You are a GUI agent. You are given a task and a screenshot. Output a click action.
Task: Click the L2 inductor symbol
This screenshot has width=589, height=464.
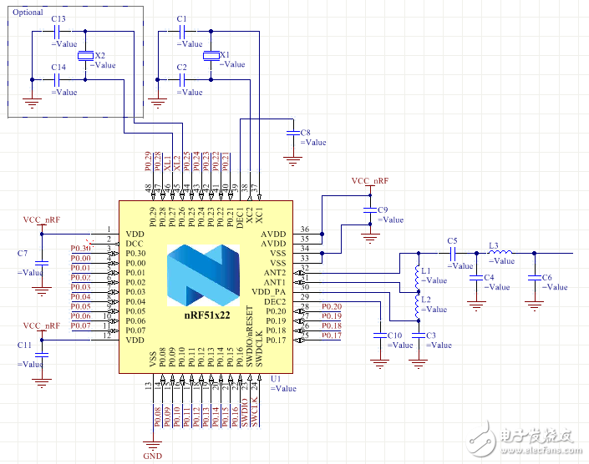click(x=418, y=305)
